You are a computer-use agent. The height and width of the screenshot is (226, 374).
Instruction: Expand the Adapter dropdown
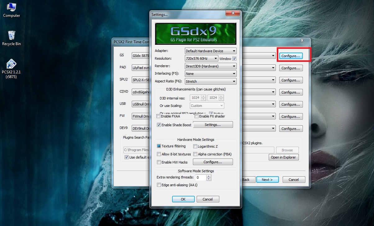click(x=211, y=51)
